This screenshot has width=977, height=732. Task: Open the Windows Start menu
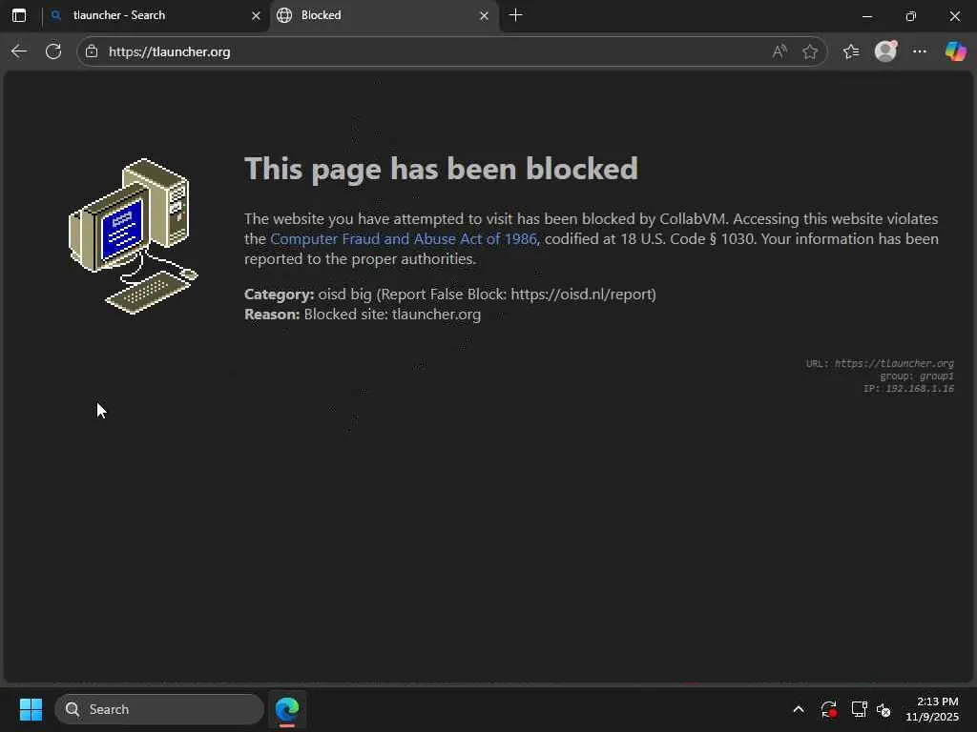31,709
